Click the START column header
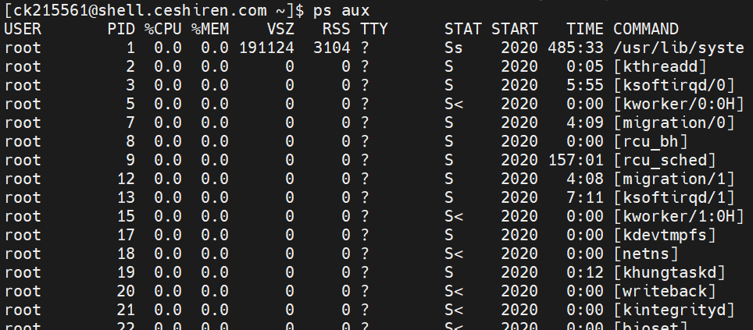This screenshot has width=753, height=330. [514, 29]
